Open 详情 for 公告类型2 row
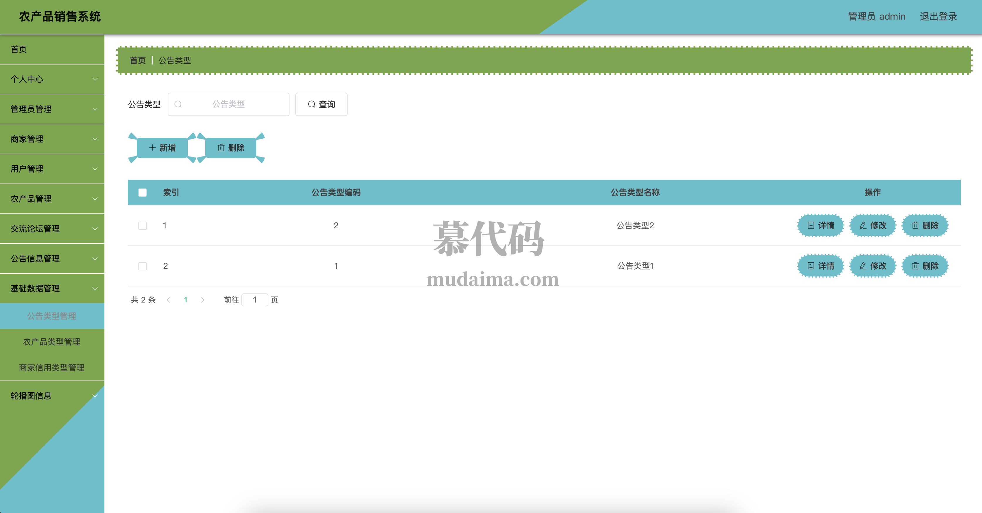This screenshot has height=513, width=982. (820, 225)
